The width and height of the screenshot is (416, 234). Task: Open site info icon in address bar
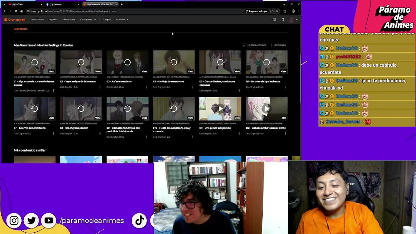click(x=28, y=11)
